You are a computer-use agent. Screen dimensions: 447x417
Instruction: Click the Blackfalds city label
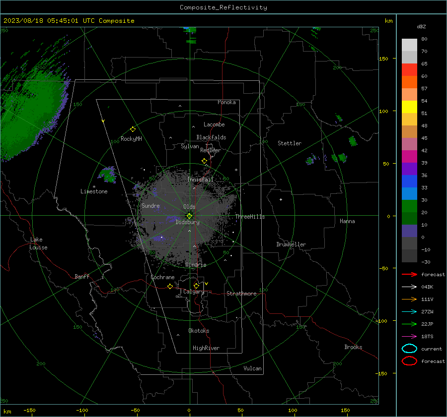[211, 137]
